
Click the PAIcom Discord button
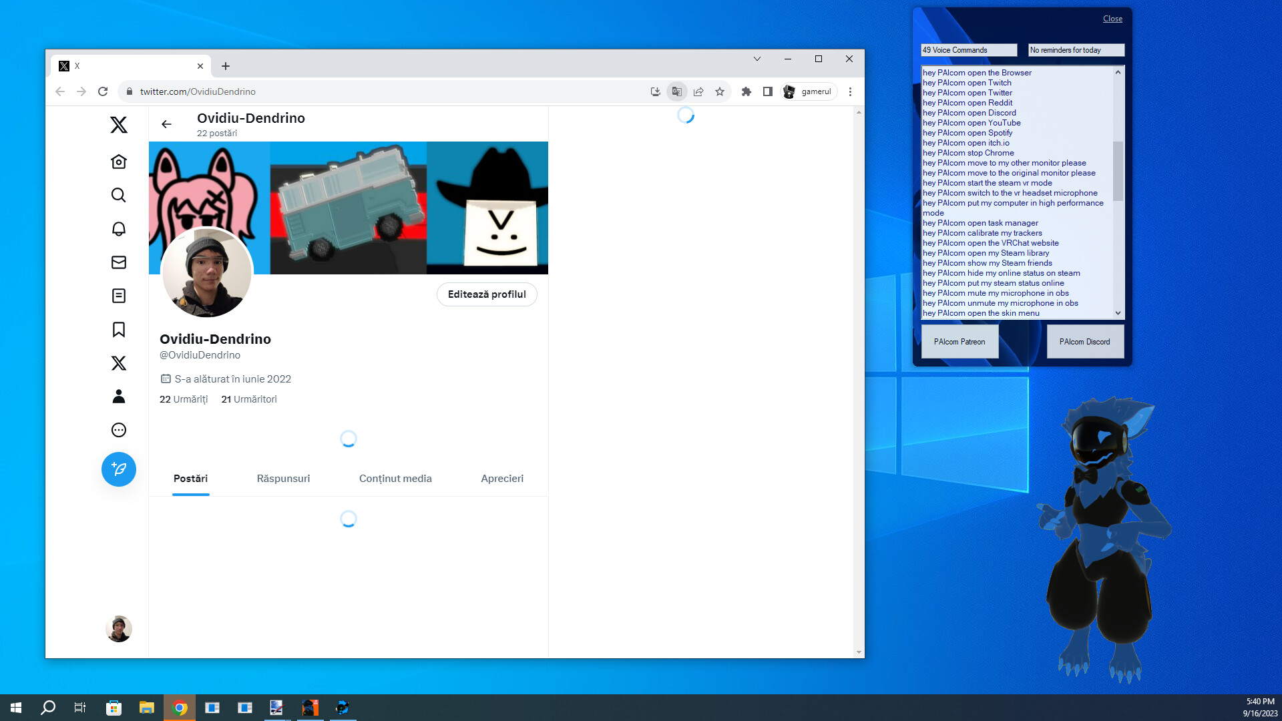[1085, 342]
